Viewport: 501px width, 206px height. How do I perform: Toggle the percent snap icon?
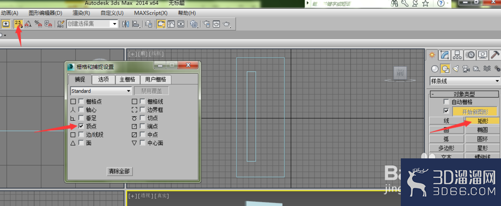click(x=38, y=24)
